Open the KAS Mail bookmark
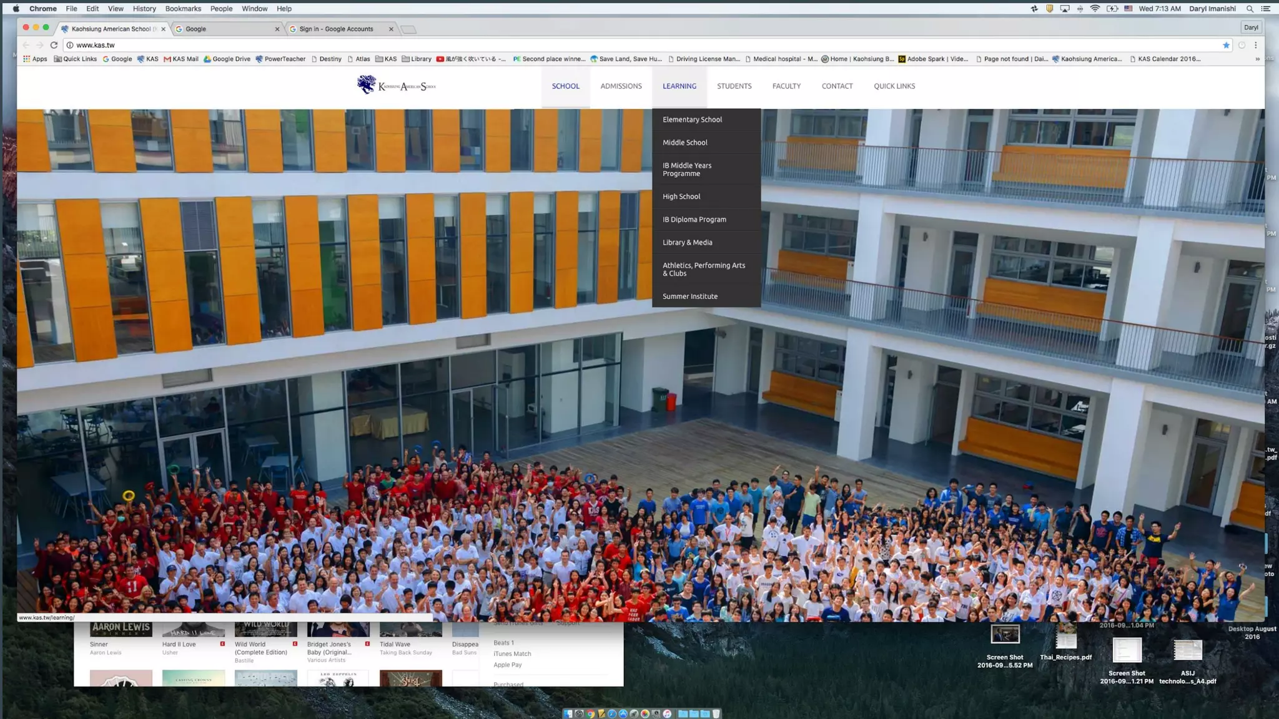Screen dimensions: 1279x719 click(x=181, y=59)
